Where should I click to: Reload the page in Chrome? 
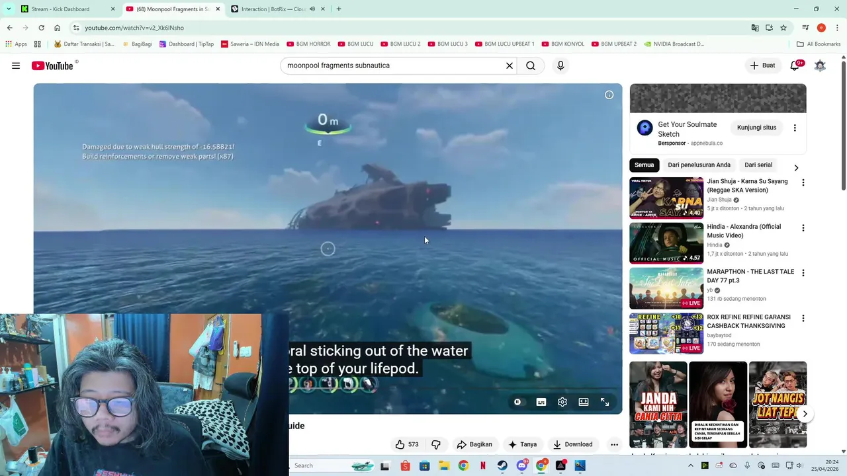coord(41,28)
